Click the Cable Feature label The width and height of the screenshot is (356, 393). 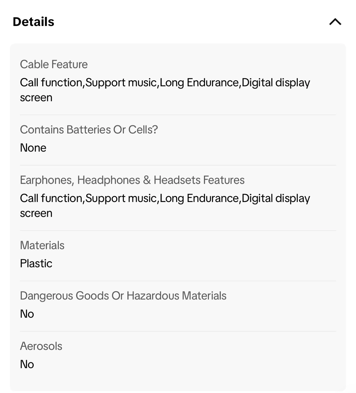pos(54,64)
